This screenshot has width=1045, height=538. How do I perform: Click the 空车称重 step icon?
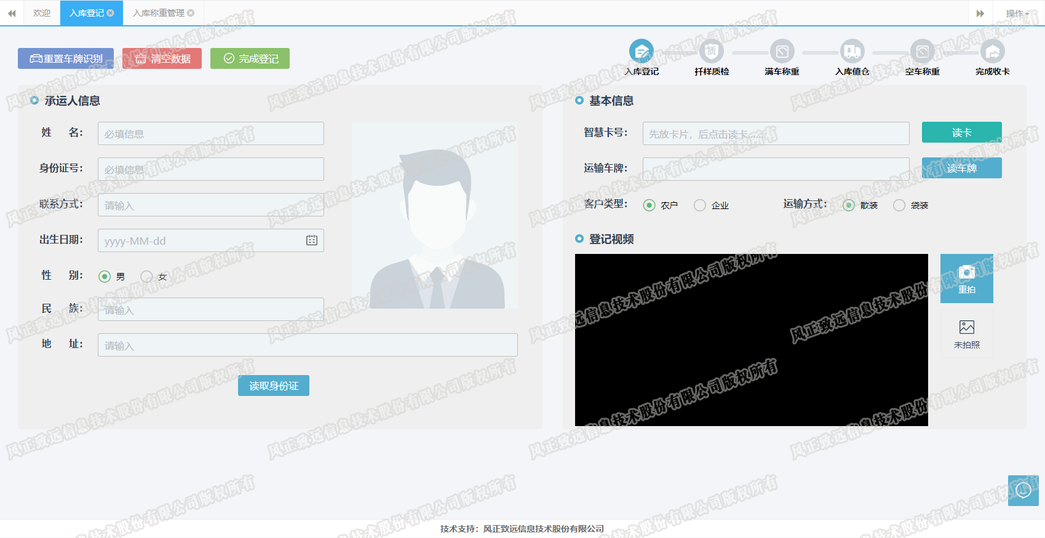(922, 52)
